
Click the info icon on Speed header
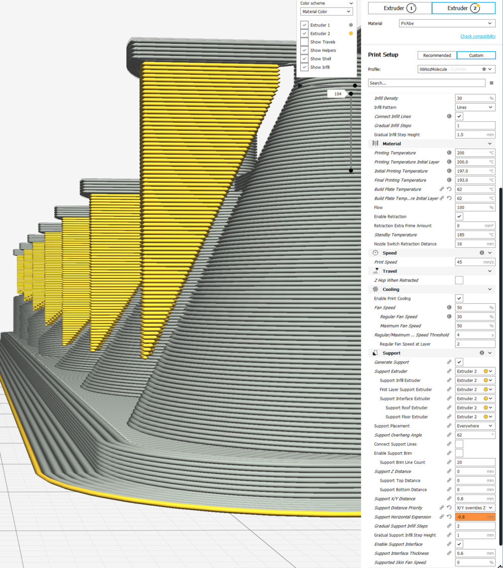pyautogui.click(x=482, y=253)
